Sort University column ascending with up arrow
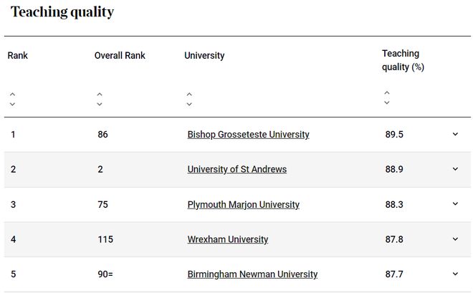Screen dimensions: 473x293 189,95
